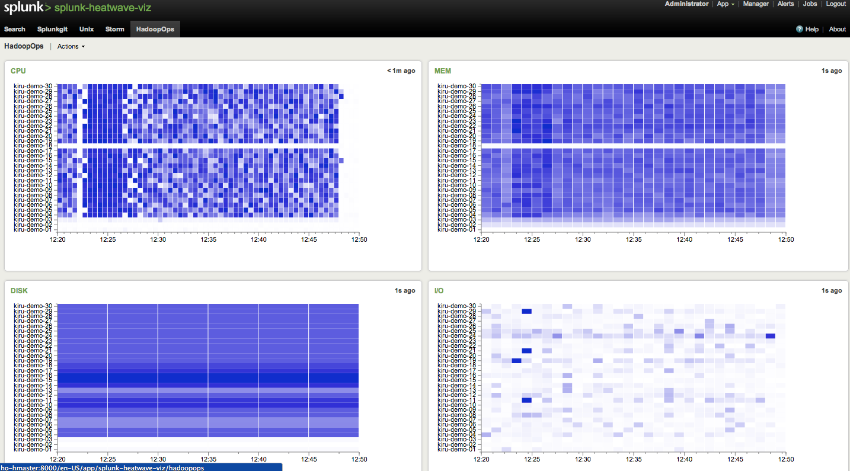Open the About link
The image size is (850, 471).
[x=838, y=29]
